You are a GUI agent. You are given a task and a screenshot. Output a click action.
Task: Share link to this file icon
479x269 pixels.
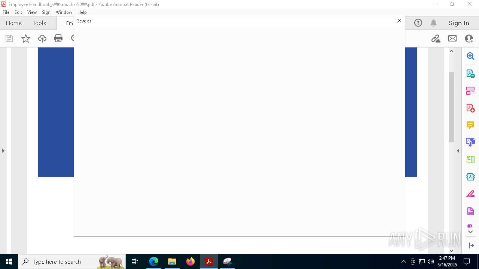[436, 38]
